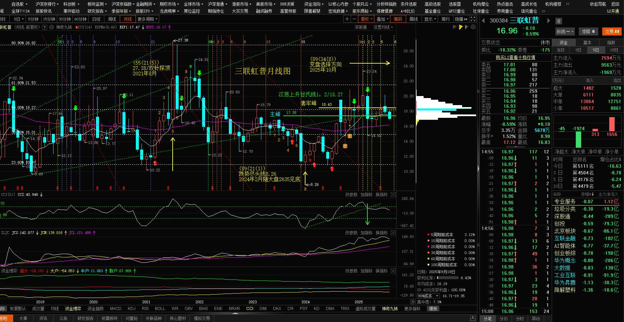
Task: Open gear icon beside 神奇九转 indicator label
Action: [x=52, y=27]
